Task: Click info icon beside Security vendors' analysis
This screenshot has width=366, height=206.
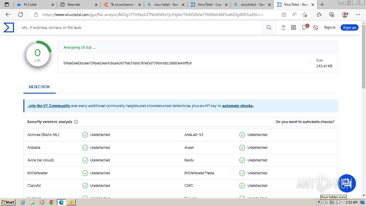Action: [76, 122]
